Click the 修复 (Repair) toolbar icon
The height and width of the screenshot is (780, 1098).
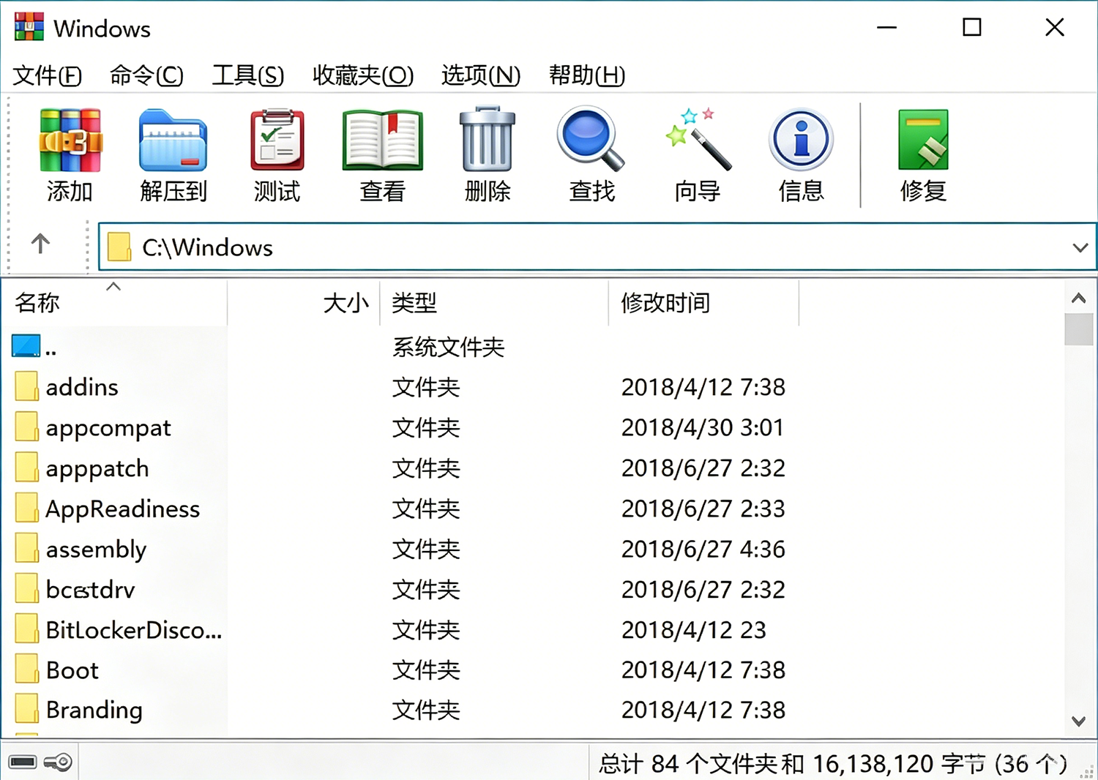(923, 140)
